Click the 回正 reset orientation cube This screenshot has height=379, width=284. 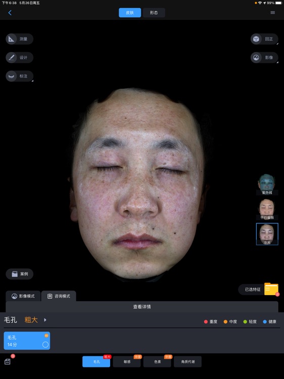(x=264, y=39)
